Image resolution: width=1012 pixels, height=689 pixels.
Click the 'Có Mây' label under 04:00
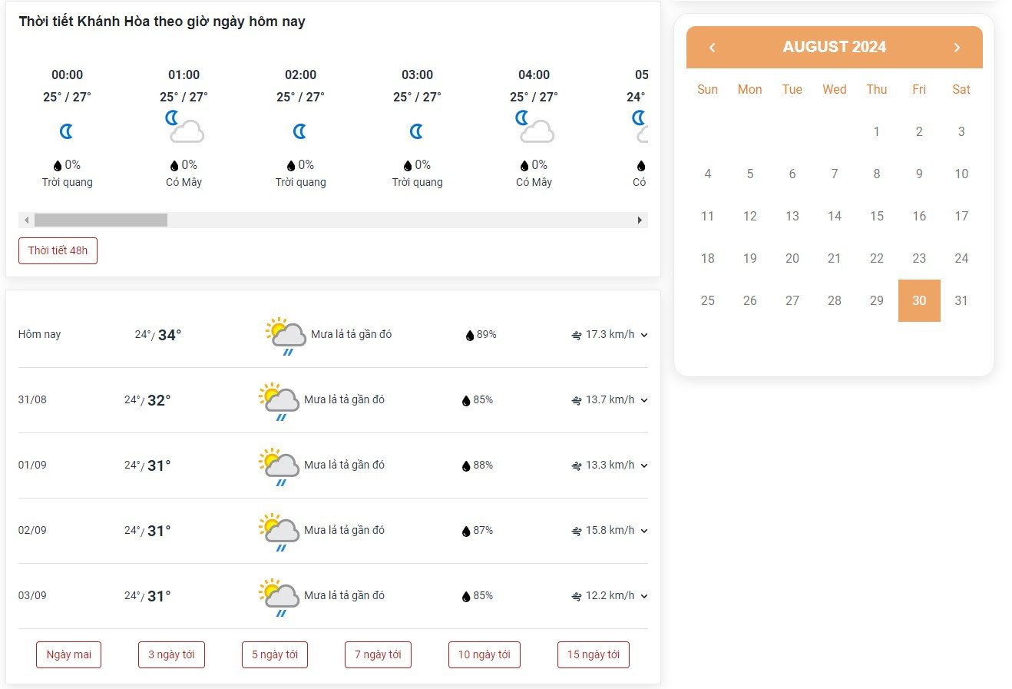(534, 183)
